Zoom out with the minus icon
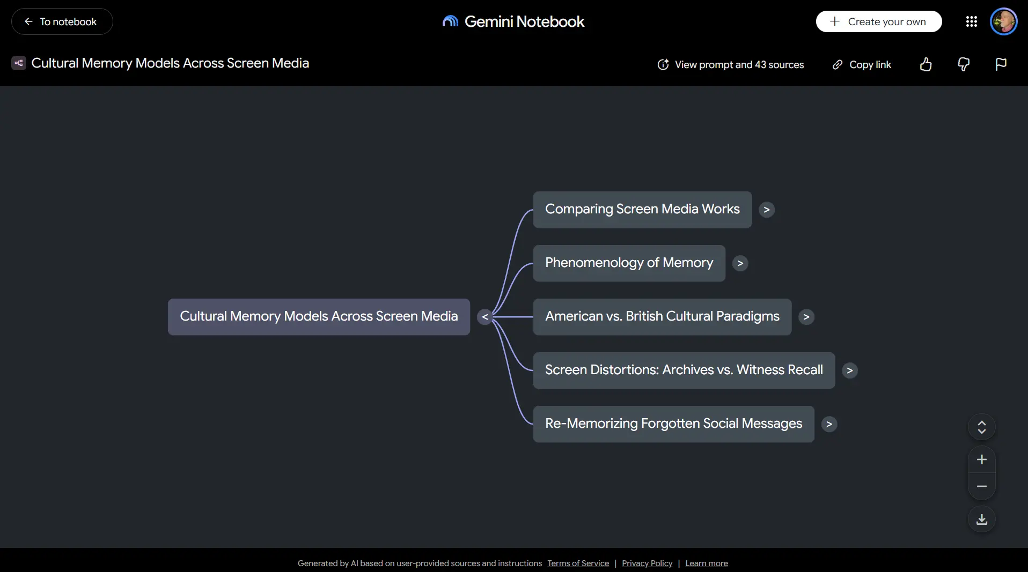 pyautogui.click(x=981, y=486)
